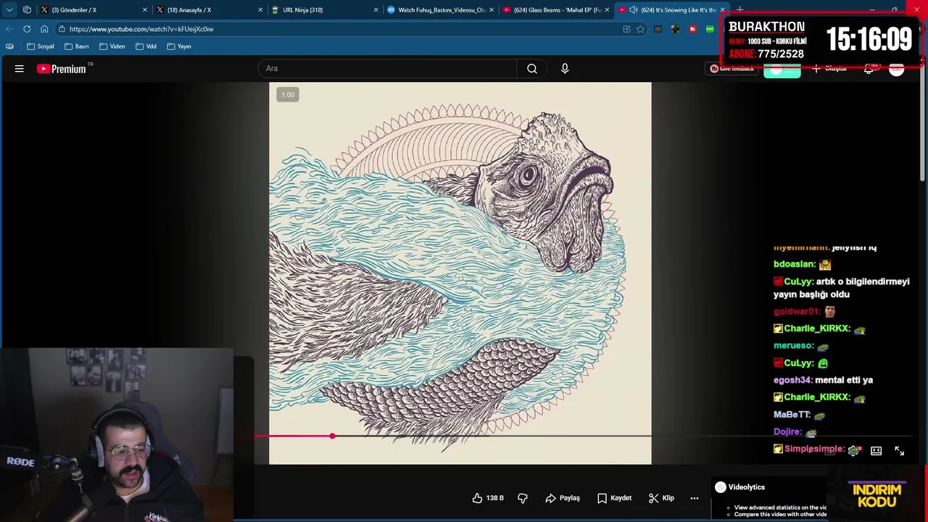Click the 1.00 playback speed badge

pos(288,95)
